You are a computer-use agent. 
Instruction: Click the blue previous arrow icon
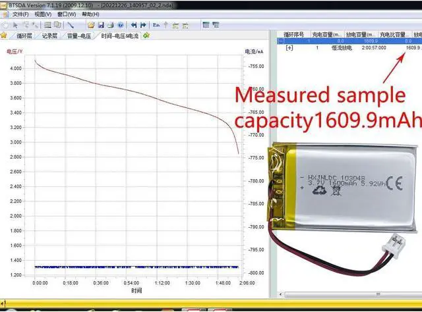[x=134, y=24]
